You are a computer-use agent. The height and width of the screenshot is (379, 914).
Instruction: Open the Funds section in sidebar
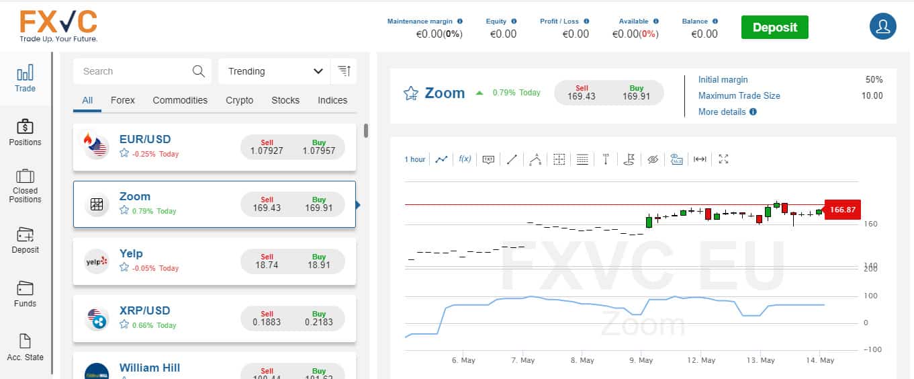[x=26, y=294]
